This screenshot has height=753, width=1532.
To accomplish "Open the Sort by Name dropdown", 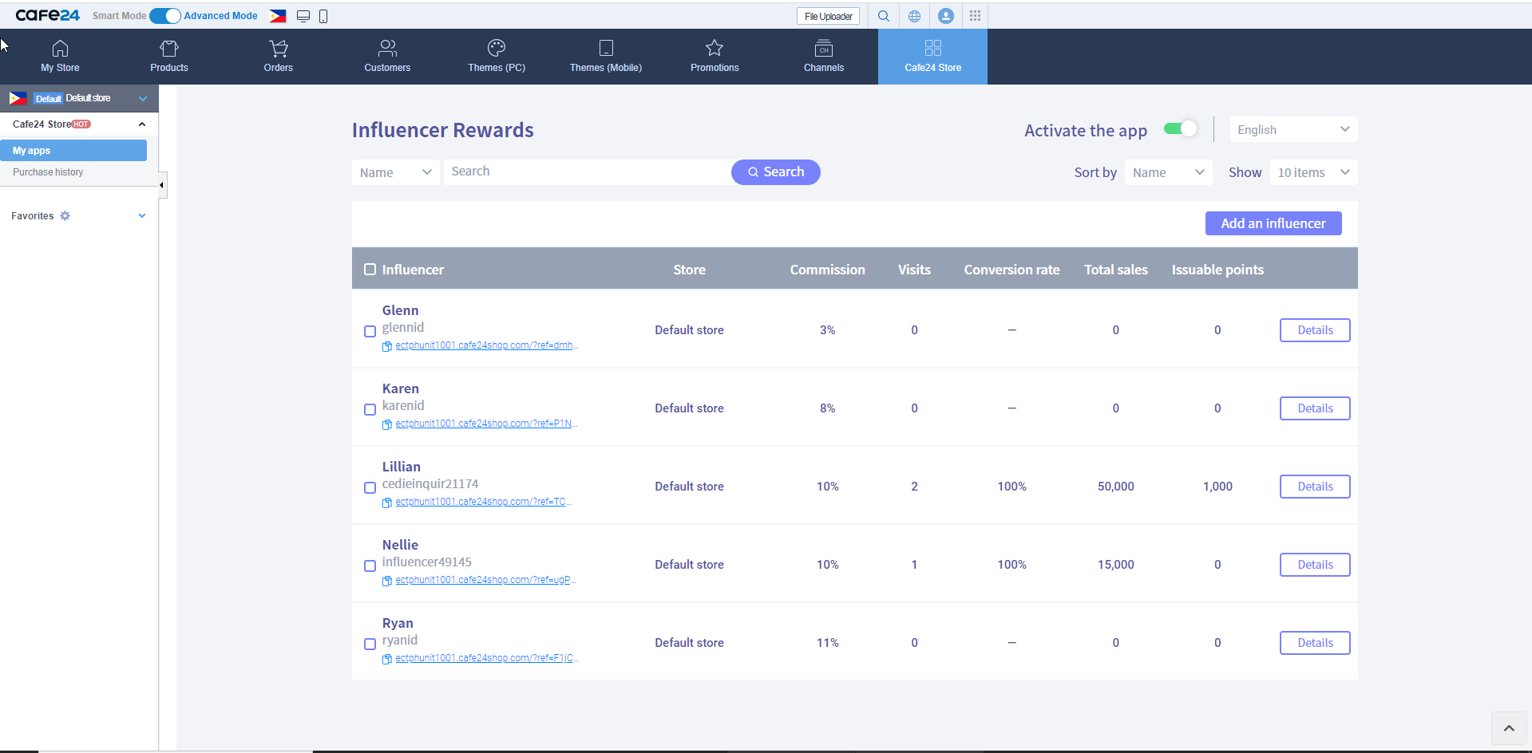I will click(x=1168, y=172).
